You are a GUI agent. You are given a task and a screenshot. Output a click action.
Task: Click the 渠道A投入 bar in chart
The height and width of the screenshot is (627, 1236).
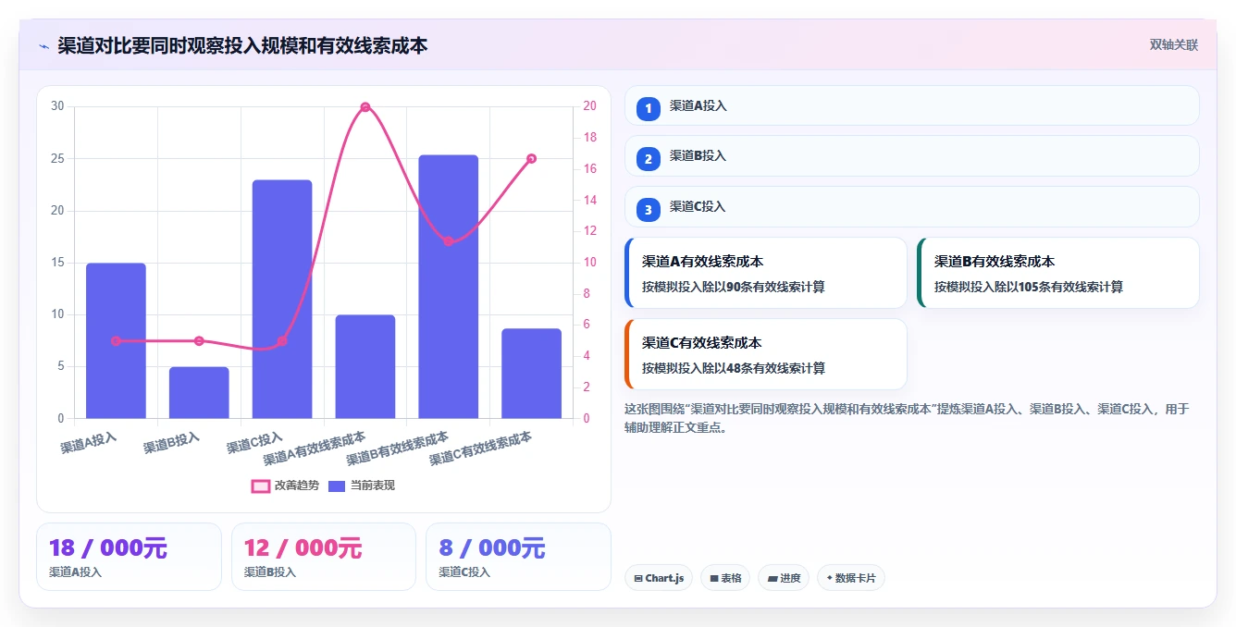click(116, 341)
